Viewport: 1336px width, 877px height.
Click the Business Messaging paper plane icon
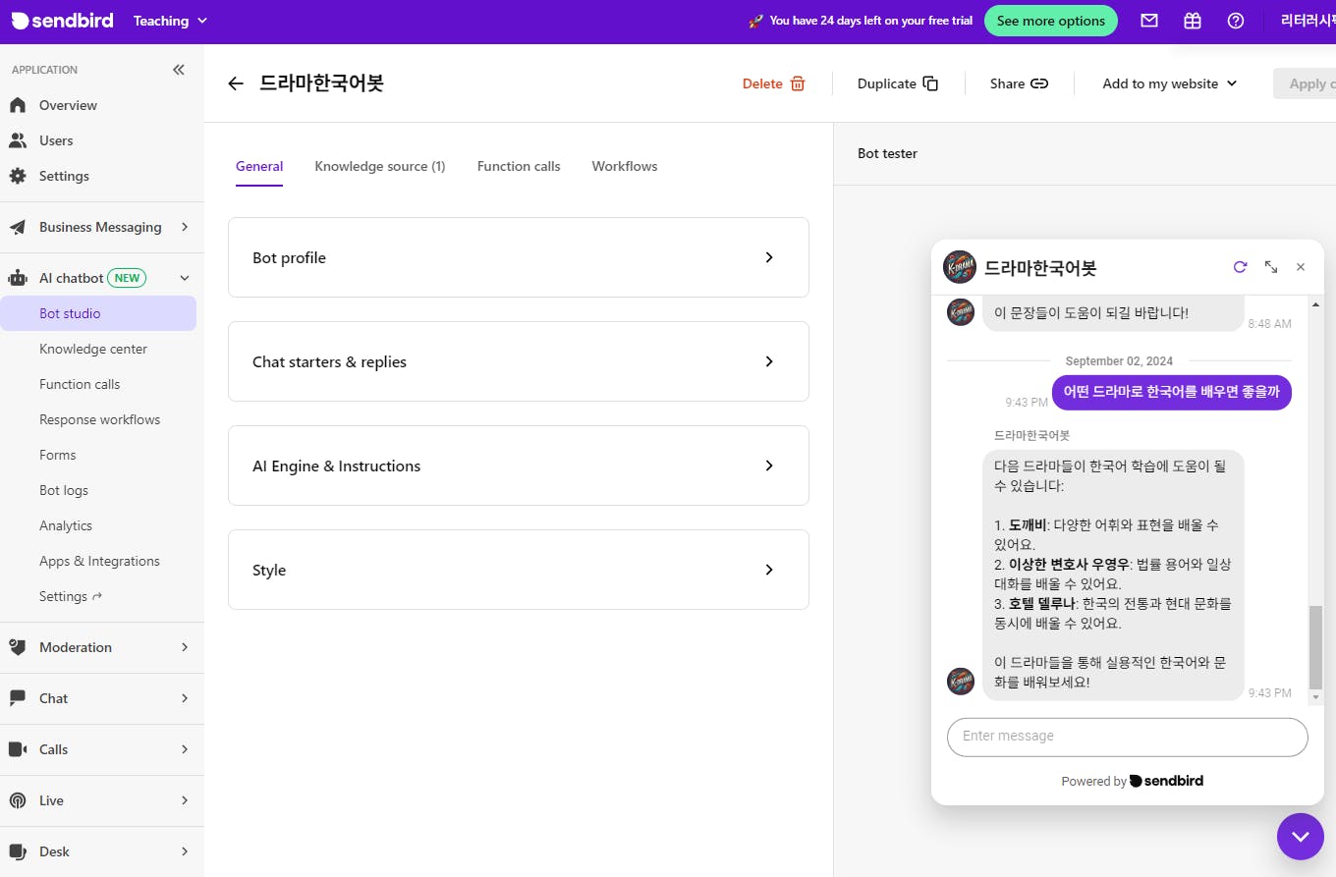[18, 227]
